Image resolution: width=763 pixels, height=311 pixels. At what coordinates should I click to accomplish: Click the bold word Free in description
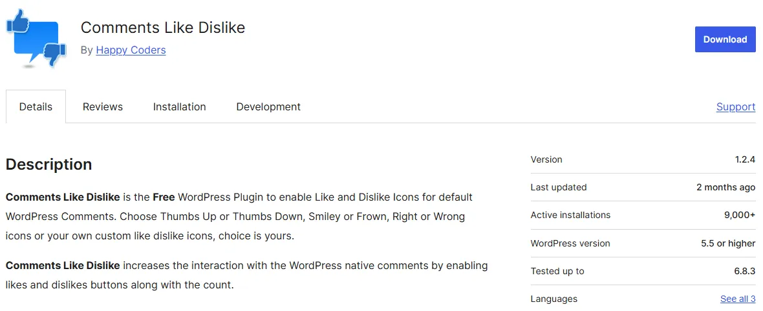point(164,197)
